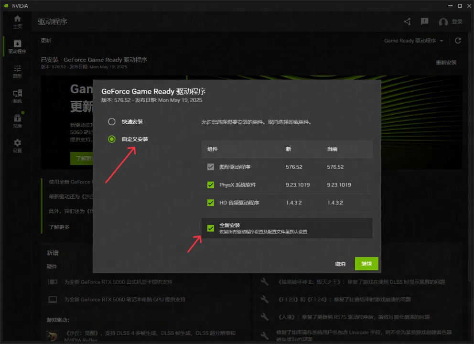The width and height of the screenshot is (474, 344).
Task: Click the 沙丘：觉醒 game thumbnail
Action: (53, 336)
